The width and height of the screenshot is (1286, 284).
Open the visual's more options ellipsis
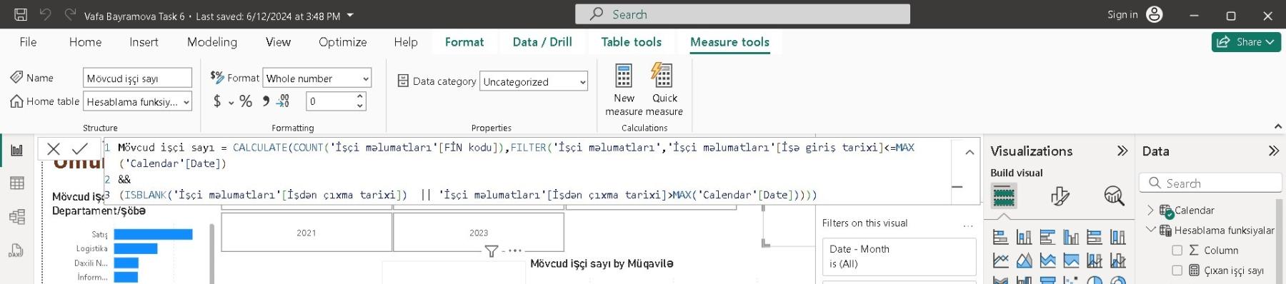pos(515,251)
